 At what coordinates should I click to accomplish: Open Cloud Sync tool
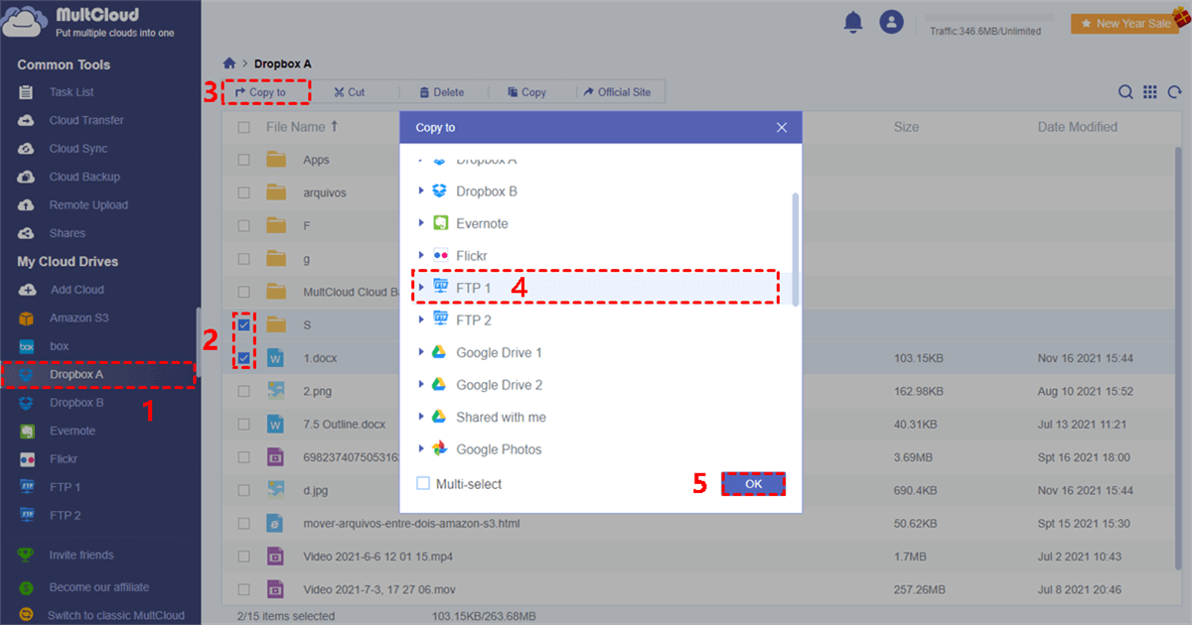[x=78, y=149]
